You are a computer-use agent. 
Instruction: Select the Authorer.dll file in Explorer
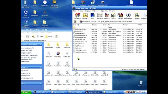click(49, 73)
